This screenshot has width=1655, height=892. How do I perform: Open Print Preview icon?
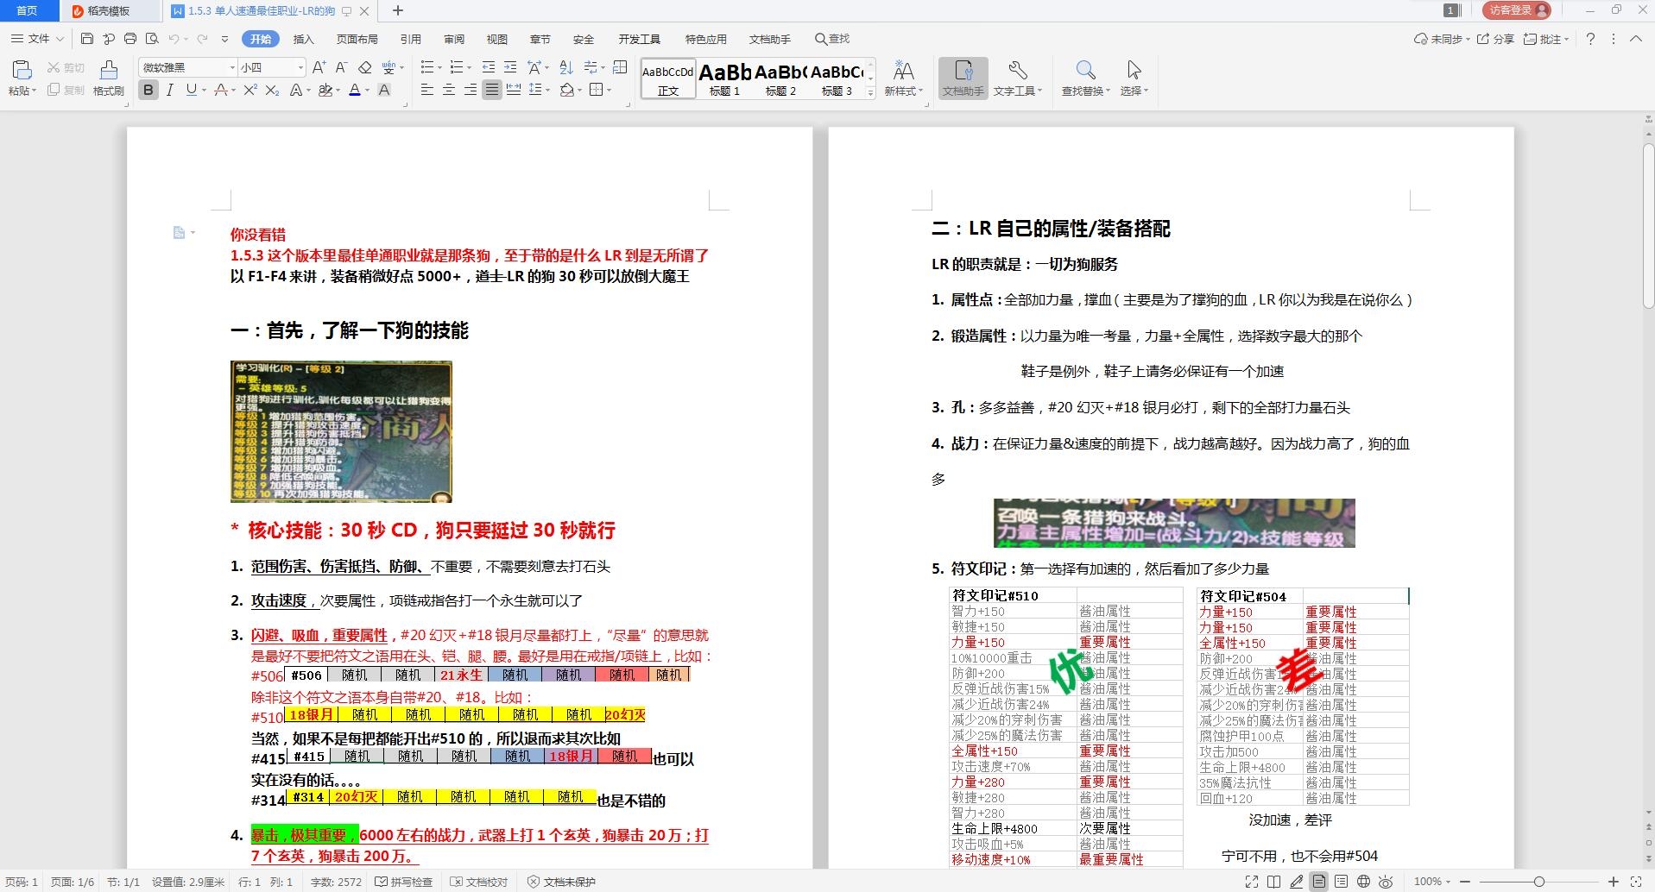[153, 39]
